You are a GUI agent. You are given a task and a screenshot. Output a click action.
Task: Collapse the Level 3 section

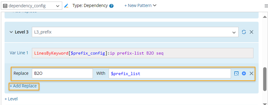point(11,32)
